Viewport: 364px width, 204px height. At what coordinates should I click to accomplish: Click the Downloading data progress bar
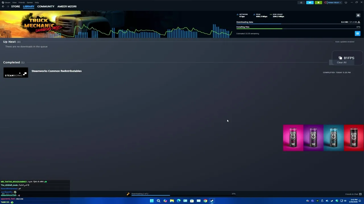tap(298, 24)
